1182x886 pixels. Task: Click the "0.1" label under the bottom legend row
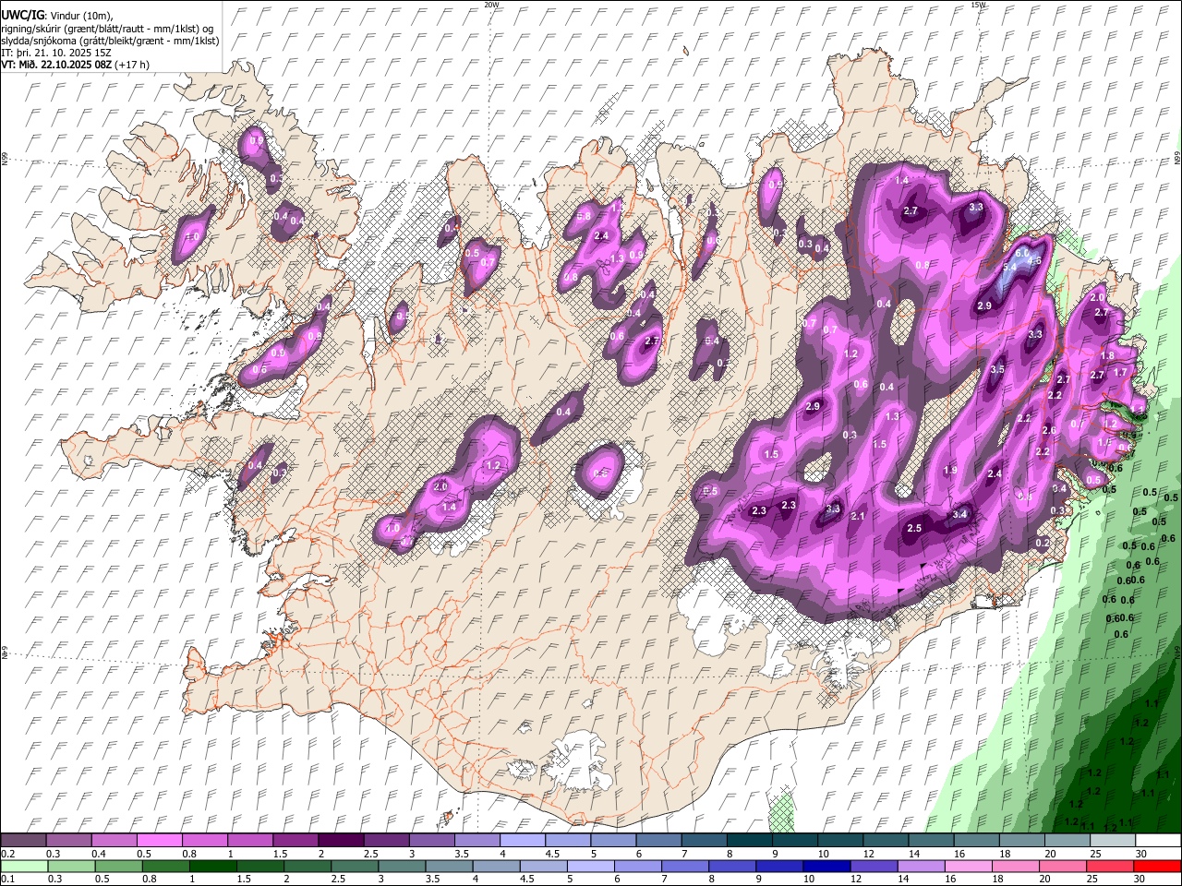point(8,880)
